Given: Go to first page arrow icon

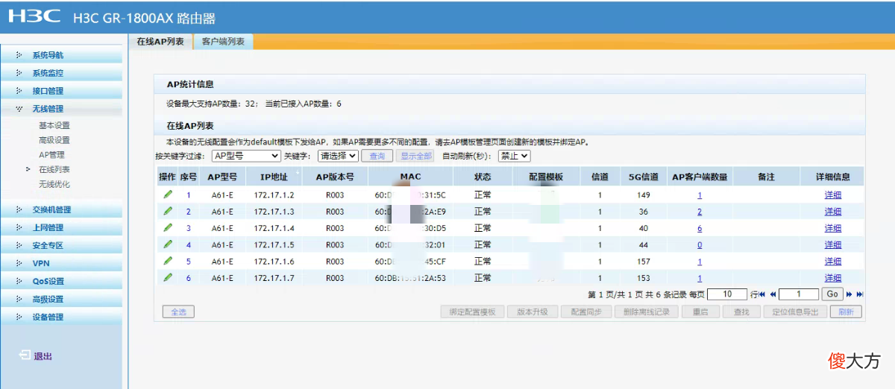Looking at the screenshot, I should [762, 294].
